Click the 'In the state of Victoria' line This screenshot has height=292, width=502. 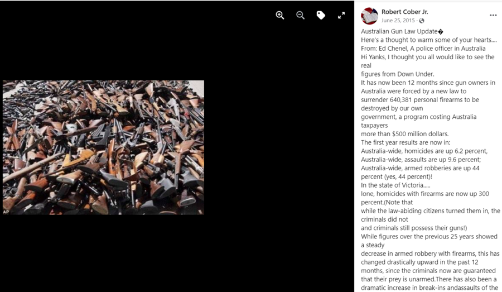click(x=395, y=185)
